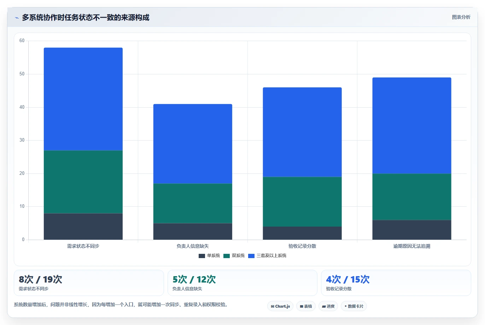Click y-axis tick label 60
Viewport: 485px width, 325px height.
pyautogui.click(x=22, y=41)
